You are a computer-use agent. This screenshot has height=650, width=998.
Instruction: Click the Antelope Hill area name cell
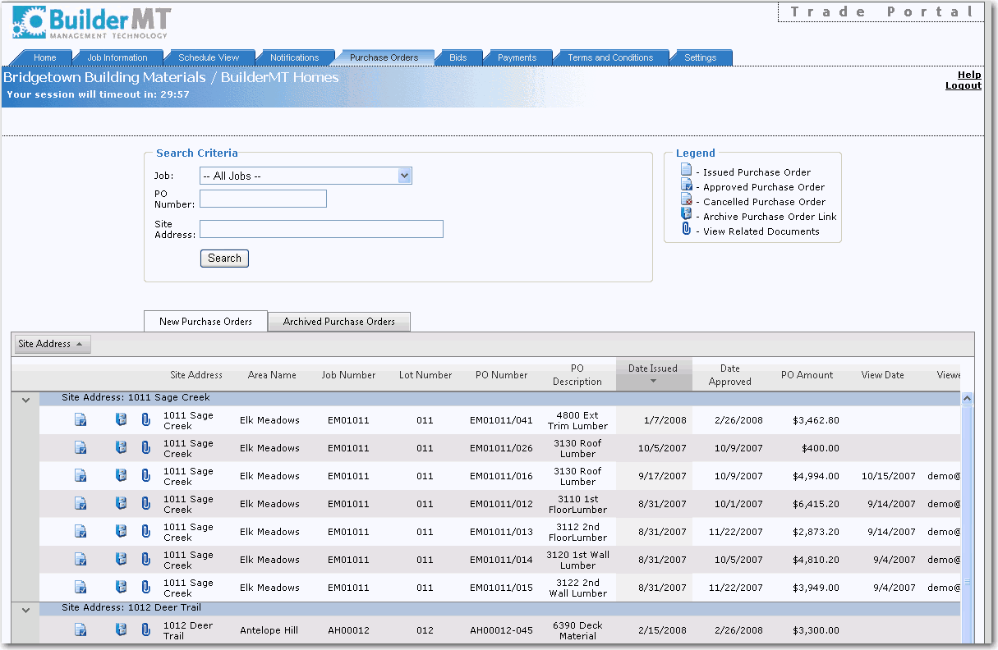269,630
